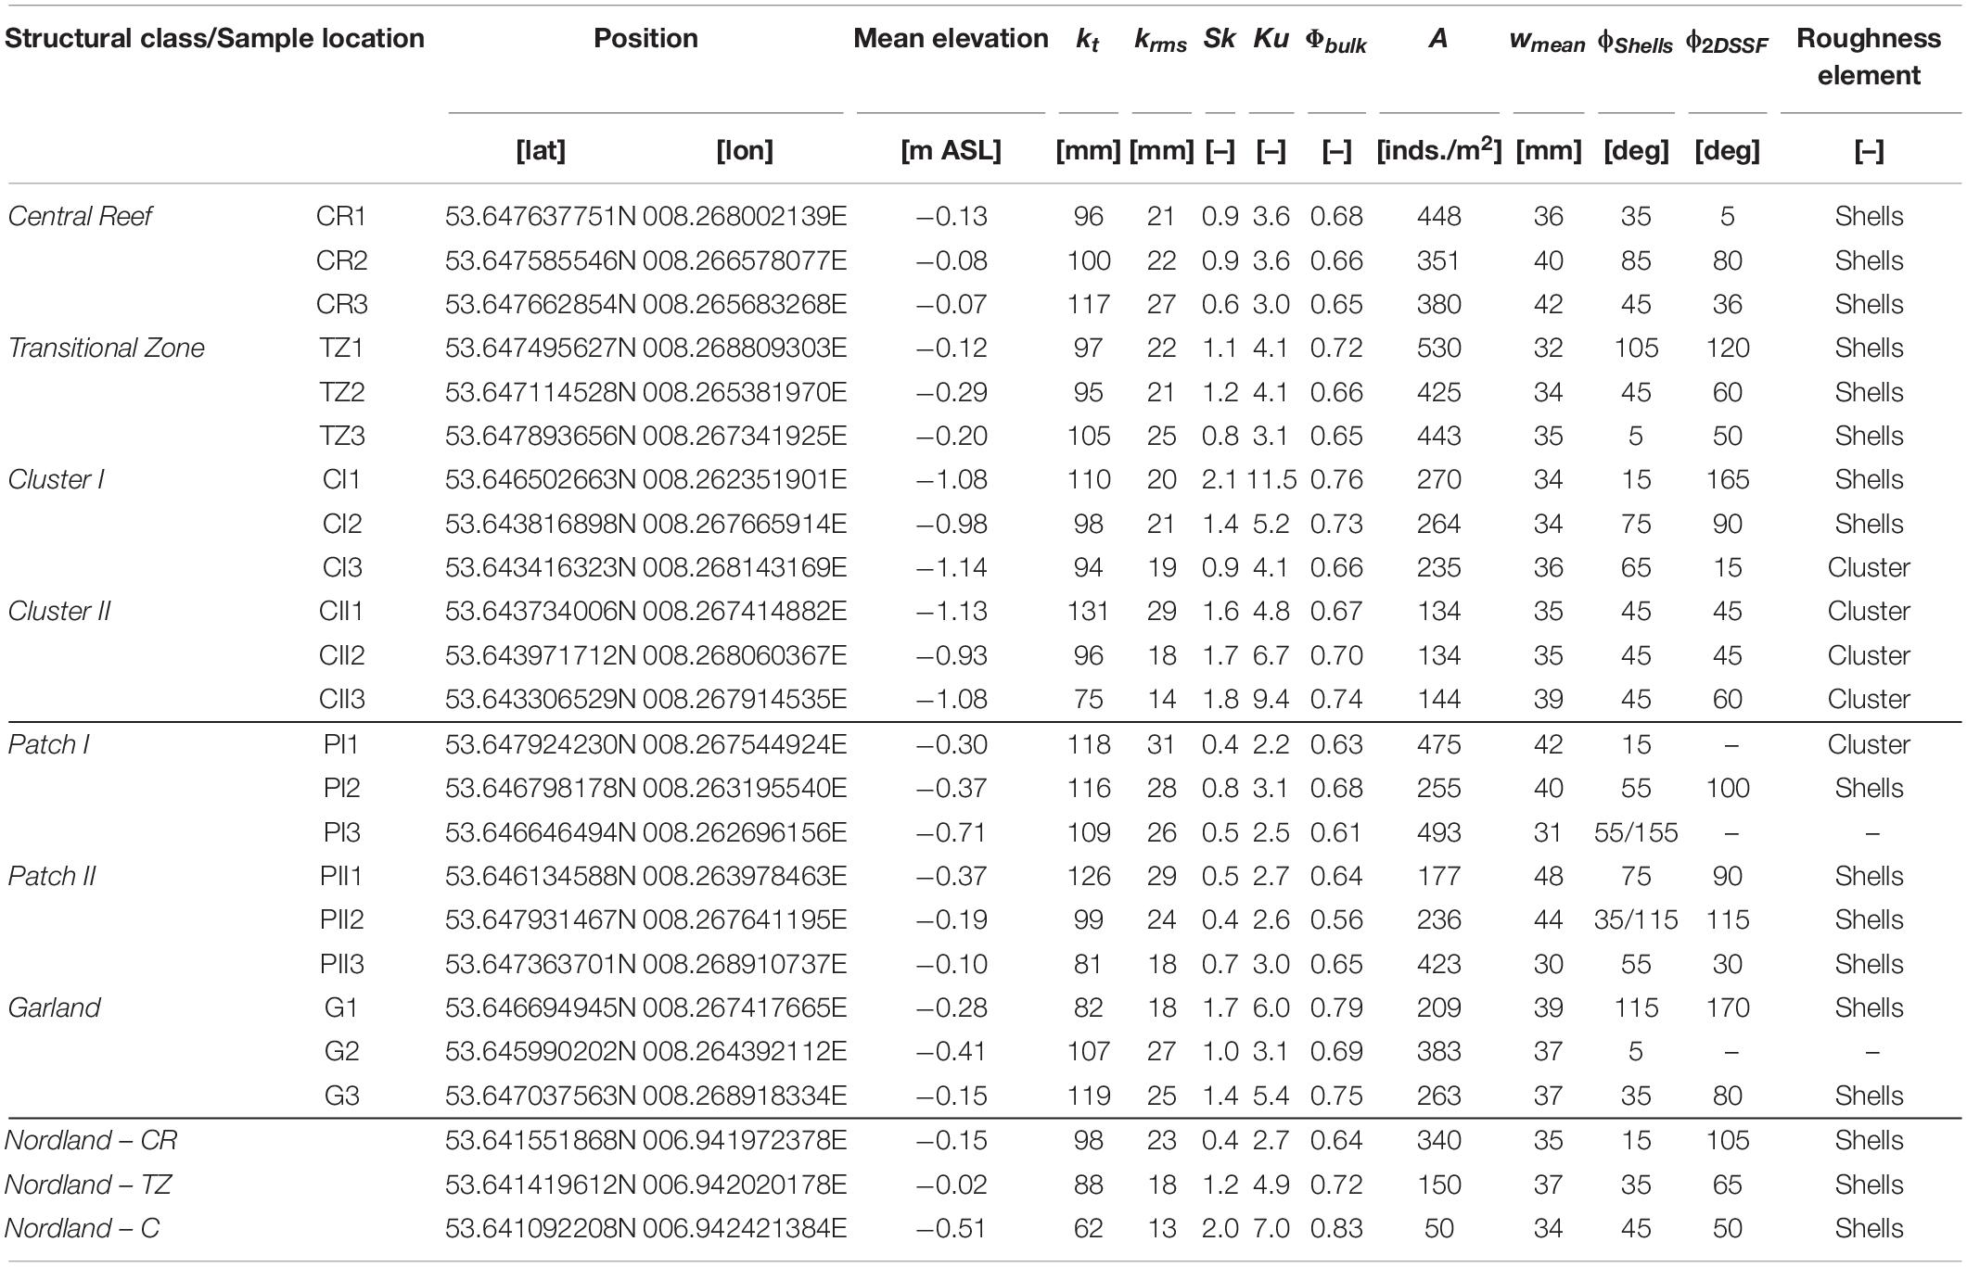Select sample code 'PI1'
Screen dimensions: 1967x1267
pyautogui.click(x=341, y=745)
